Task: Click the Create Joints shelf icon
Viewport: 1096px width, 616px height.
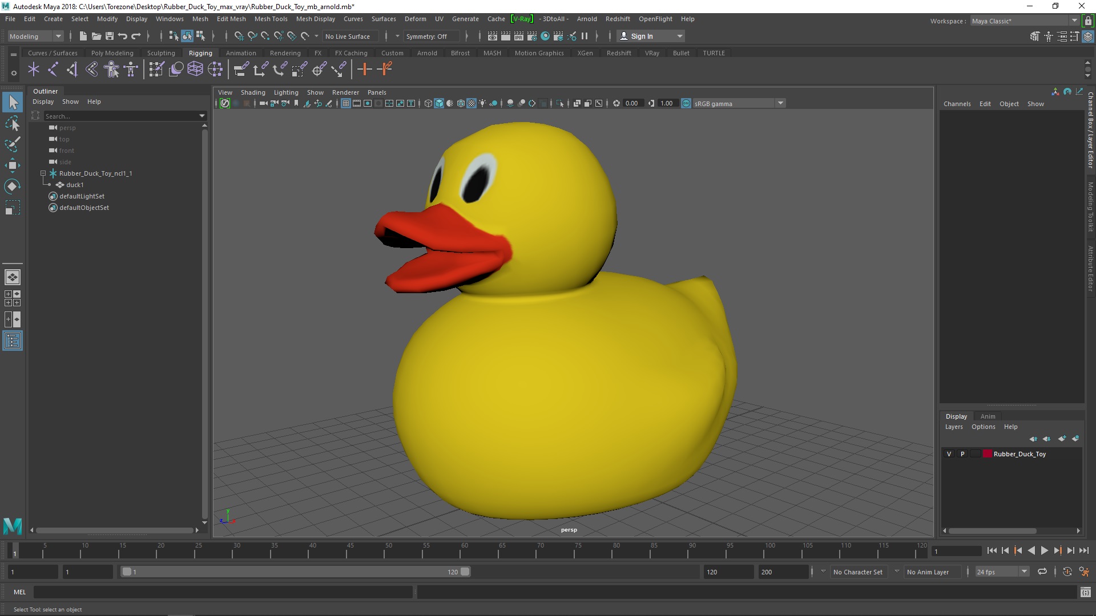Action: [53, 70]
